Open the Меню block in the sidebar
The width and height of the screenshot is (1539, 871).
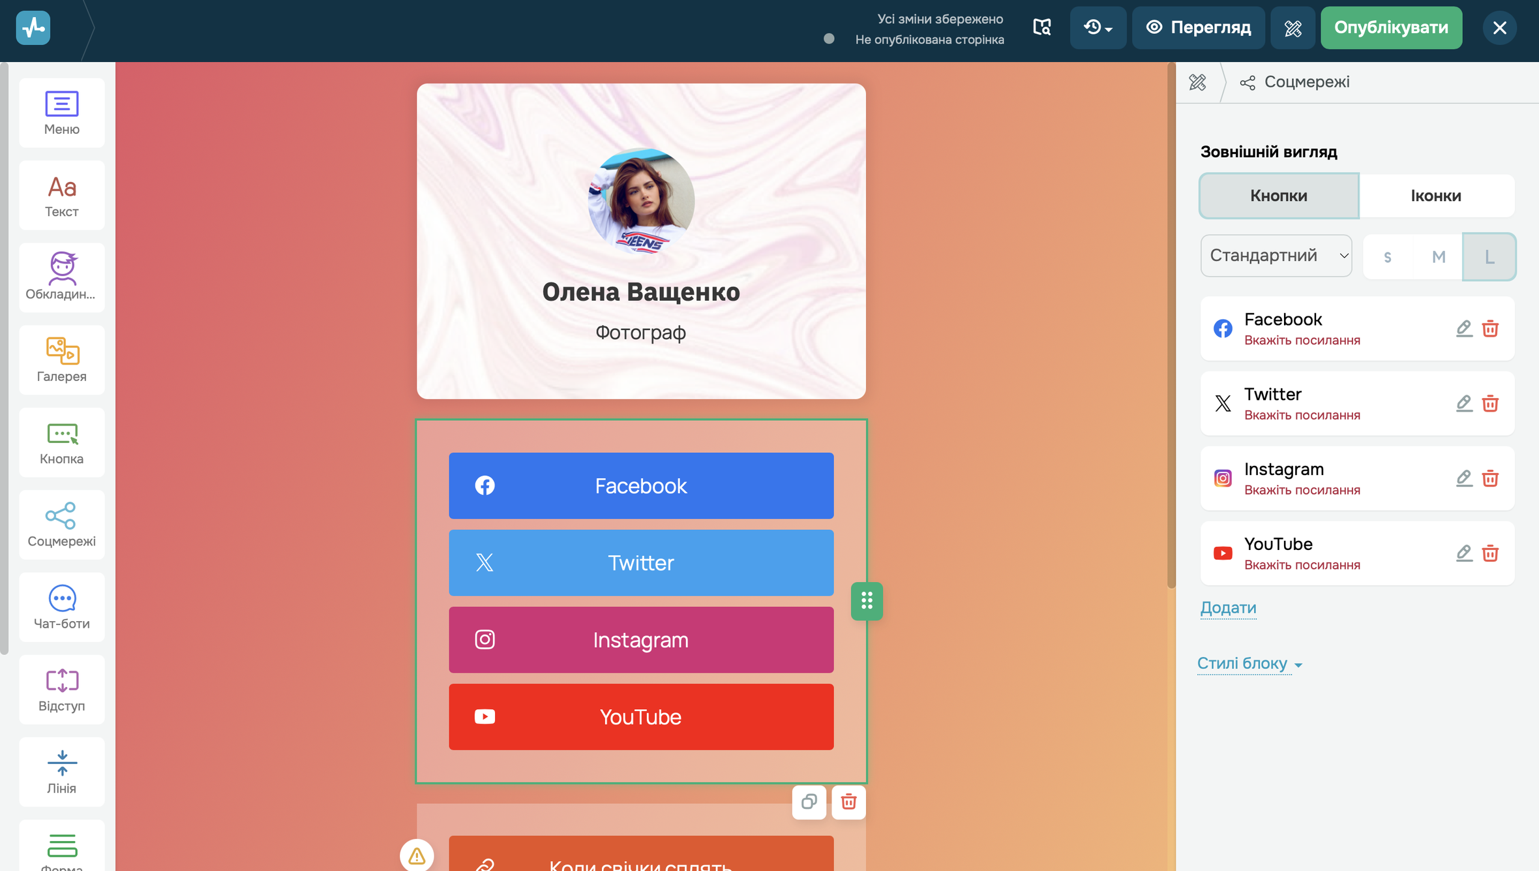coord(62,112)
